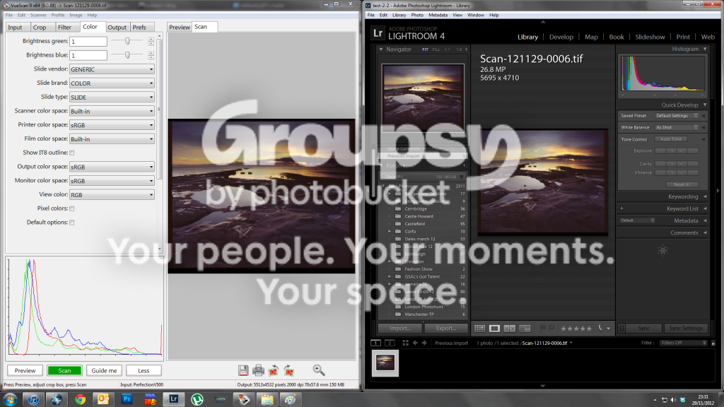The width and height of the screenshot is (724, 407).
Task: Open Slide vendor dropdown
Action: (x=112, y=69)
